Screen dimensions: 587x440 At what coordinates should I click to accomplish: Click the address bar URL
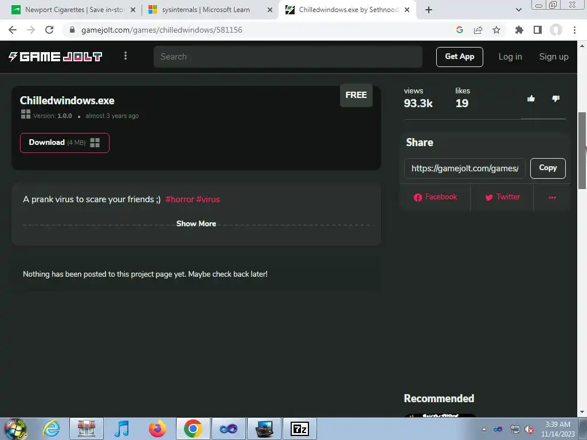(x=162, y=30)
